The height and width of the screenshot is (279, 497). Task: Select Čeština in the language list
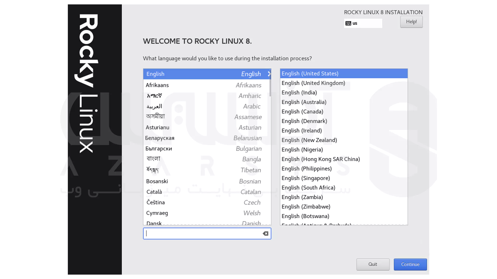207,202
